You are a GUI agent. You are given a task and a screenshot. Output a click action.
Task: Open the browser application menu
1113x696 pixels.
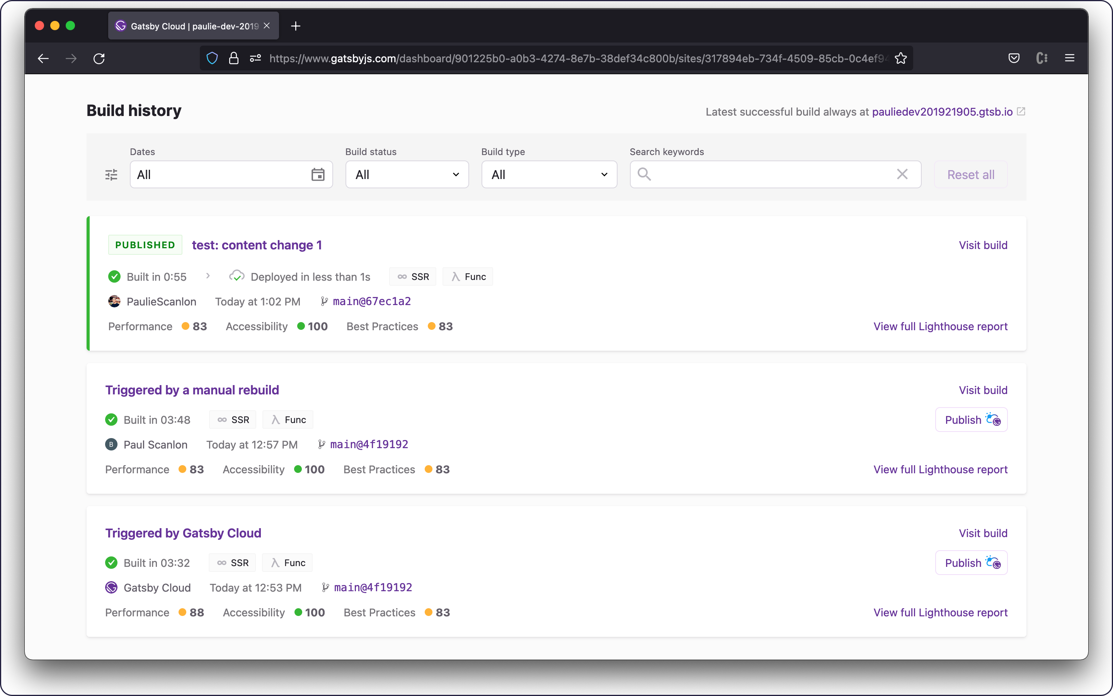click(x=1070, y=58)
